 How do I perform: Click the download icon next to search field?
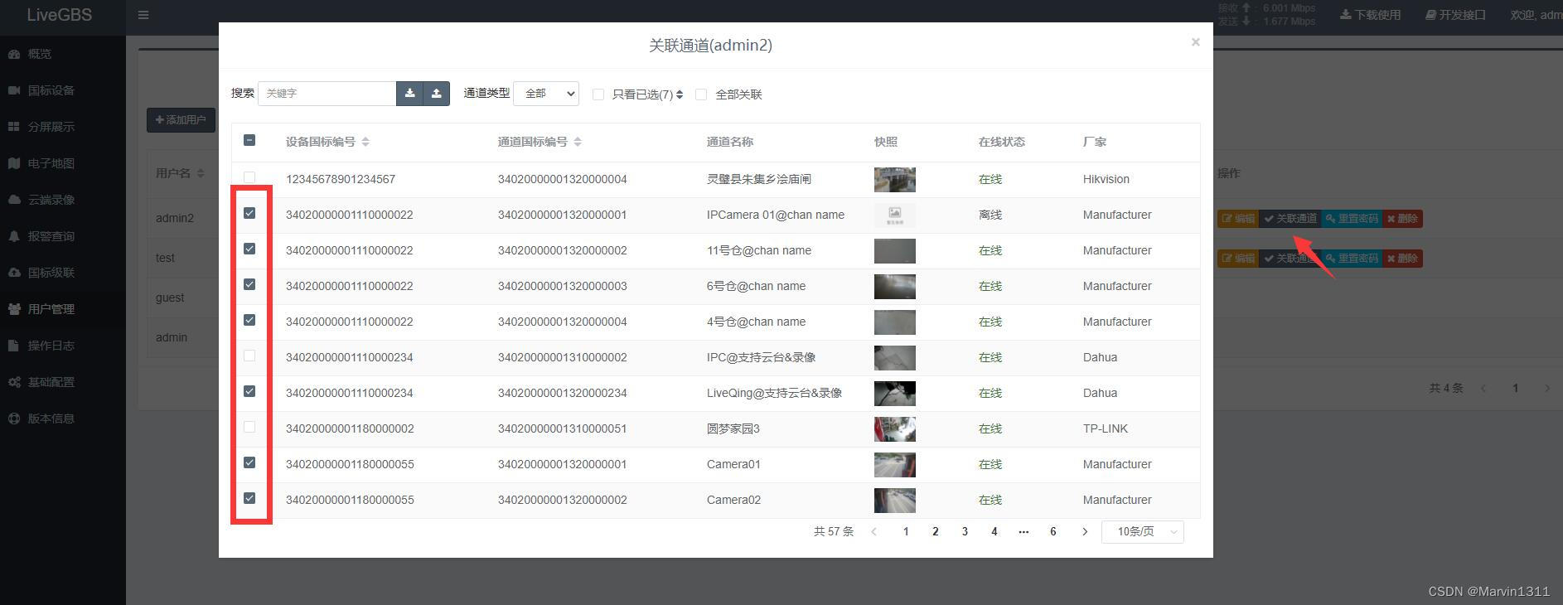409,94
